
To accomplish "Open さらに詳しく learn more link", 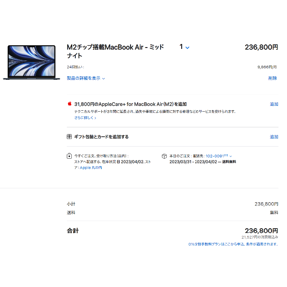I will [85, 117].
